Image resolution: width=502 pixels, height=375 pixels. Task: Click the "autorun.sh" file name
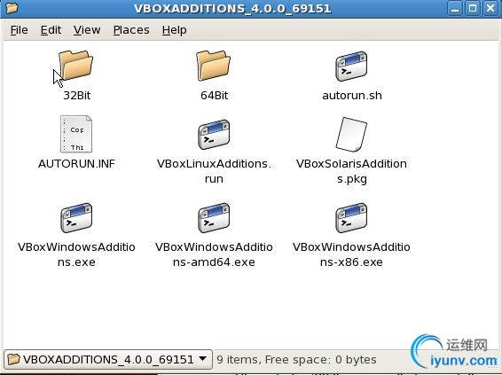[352, 96]
